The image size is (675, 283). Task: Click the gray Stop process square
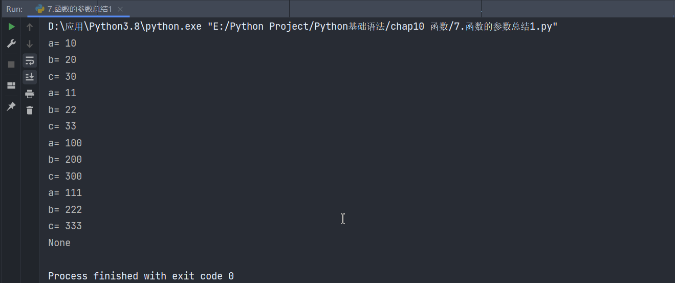[11, 64]
